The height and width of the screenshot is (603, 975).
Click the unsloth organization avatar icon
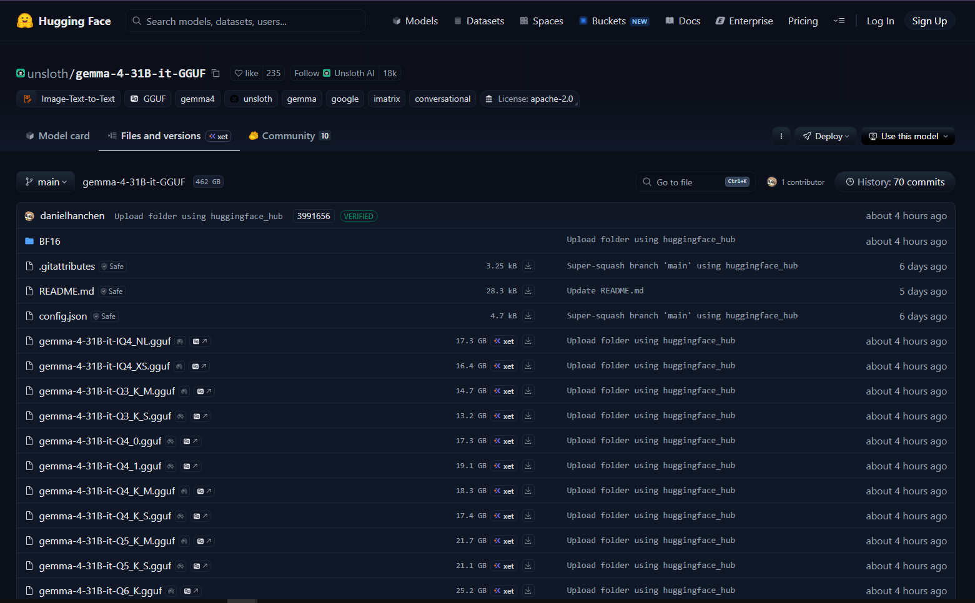point(21,73)
